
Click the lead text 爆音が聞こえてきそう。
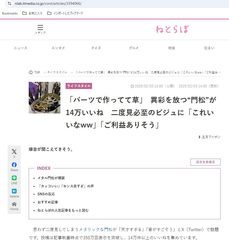(51, 149)
